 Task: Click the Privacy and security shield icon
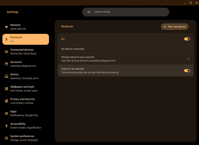click(6, 101)
